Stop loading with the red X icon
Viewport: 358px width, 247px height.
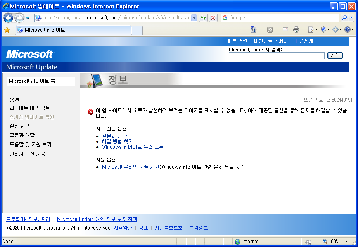213,18
